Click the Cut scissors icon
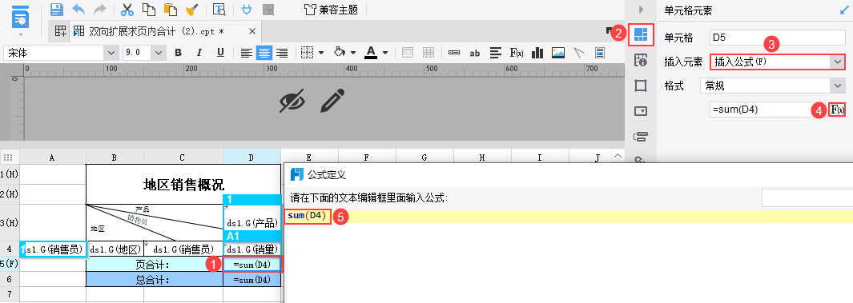The image size is (853, 303). 127,10
